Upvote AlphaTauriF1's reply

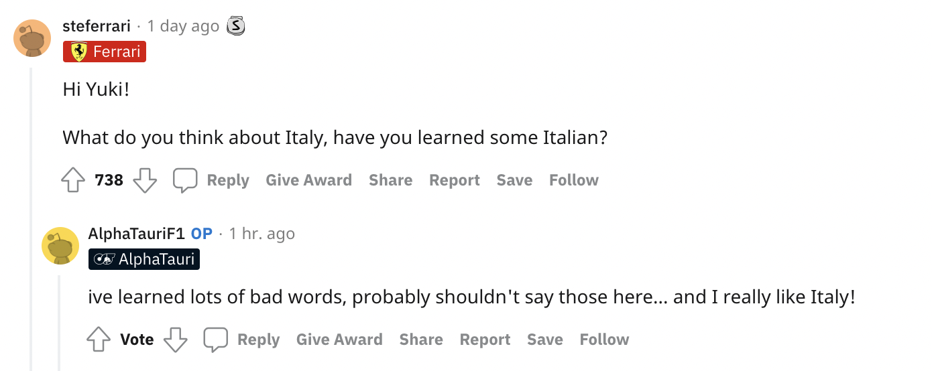click(99, 340)
